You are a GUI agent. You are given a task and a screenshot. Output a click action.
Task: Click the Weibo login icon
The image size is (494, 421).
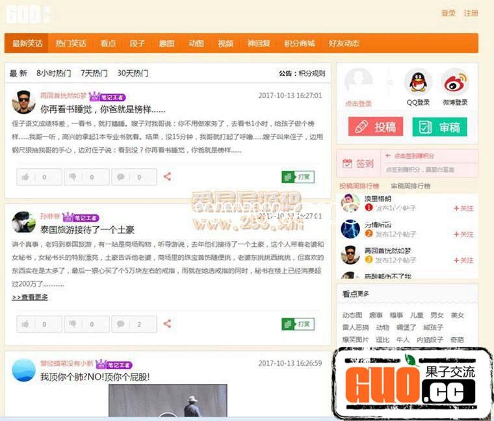click(x=455, y=83)
